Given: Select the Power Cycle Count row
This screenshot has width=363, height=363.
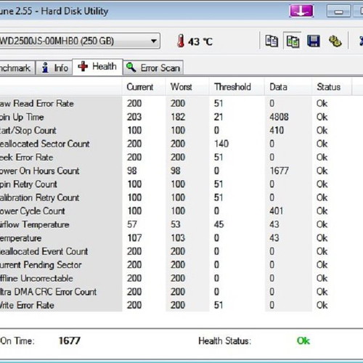Looking at the screenshot, I should click(176, 211).
